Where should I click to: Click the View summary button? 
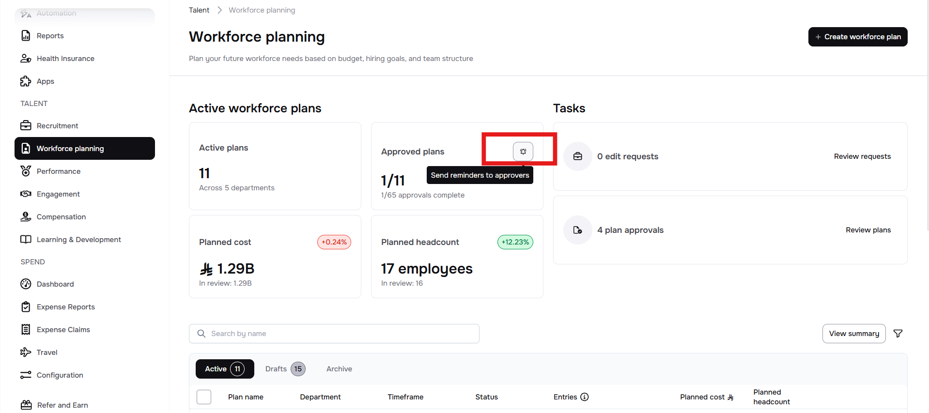click(854, 334)
